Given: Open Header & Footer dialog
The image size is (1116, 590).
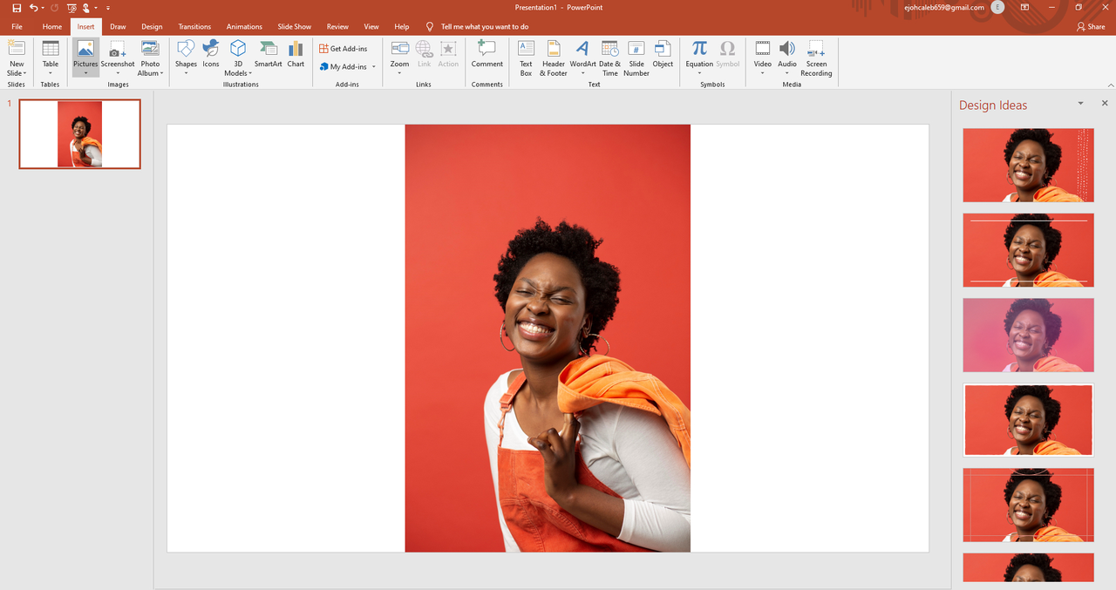Looking at the screenshot, I should [554, 58].
